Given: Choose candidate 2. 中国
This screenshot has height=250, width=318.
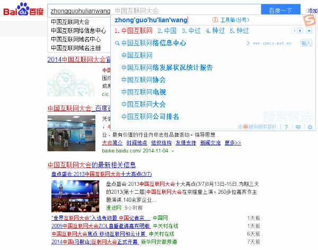Looking at the screenshot, I should pos(167,31).
